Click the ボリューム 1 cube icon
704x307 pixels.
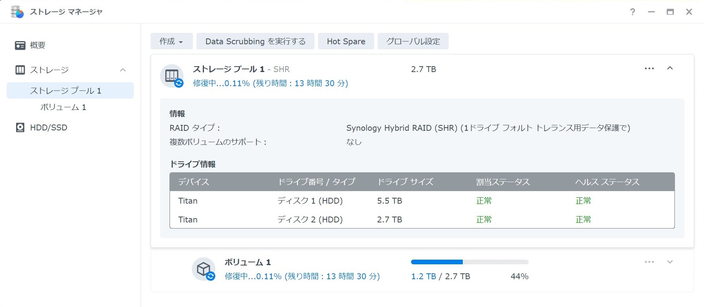coord(204,269)
